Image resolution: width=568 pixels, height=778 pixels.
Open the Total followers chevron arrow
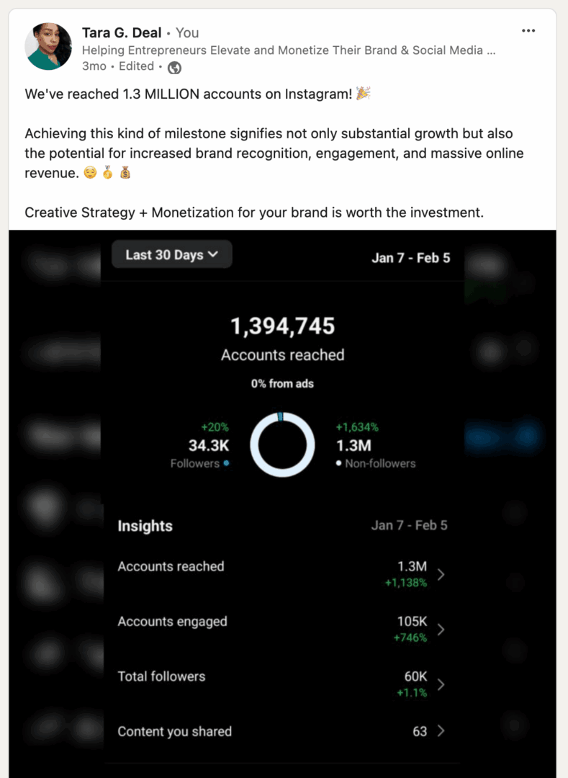coord(441,685)
